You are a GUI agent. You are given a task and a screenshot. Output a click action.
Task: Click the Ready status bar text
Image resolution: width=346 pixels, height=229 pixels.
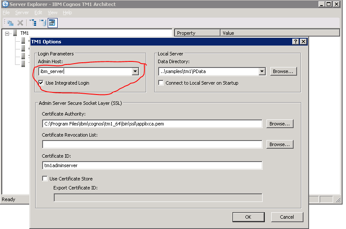[9, 199]
